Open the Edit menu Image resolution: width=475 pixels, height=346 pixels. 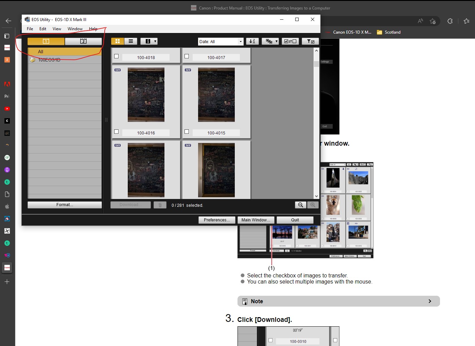pos(42,29)
